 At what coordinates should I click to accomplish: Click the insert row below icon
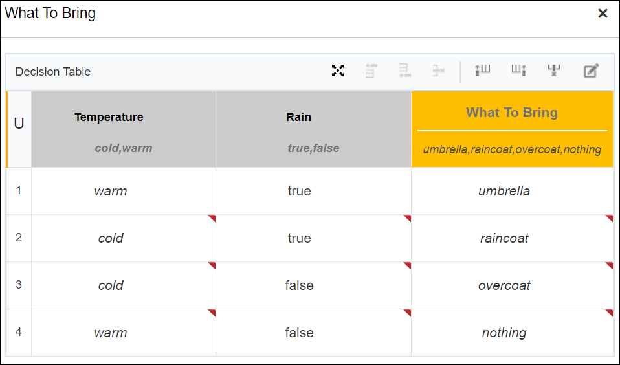tap(404, 71)
